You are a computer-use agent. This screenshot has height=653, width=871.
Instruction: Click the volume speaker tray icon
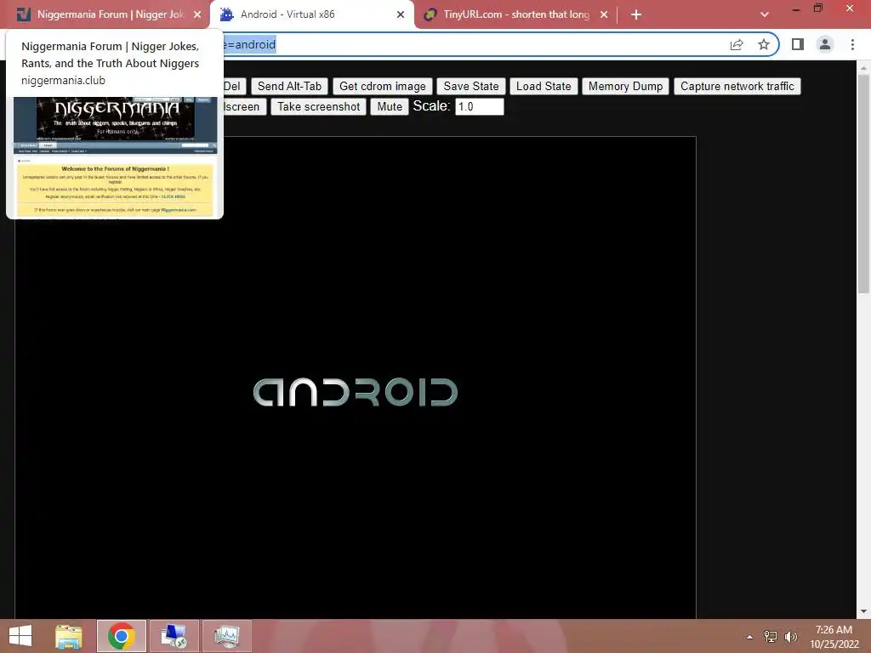click(791, 637)
